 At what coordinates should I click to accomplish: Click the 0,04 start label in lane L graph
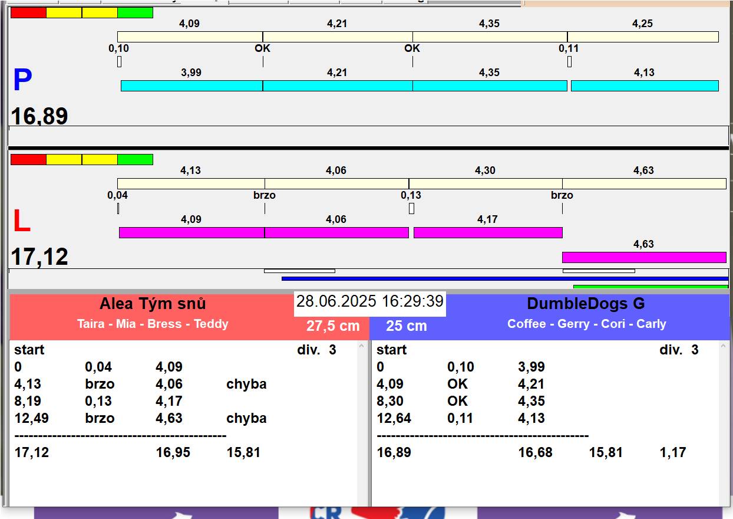[118, 195]
